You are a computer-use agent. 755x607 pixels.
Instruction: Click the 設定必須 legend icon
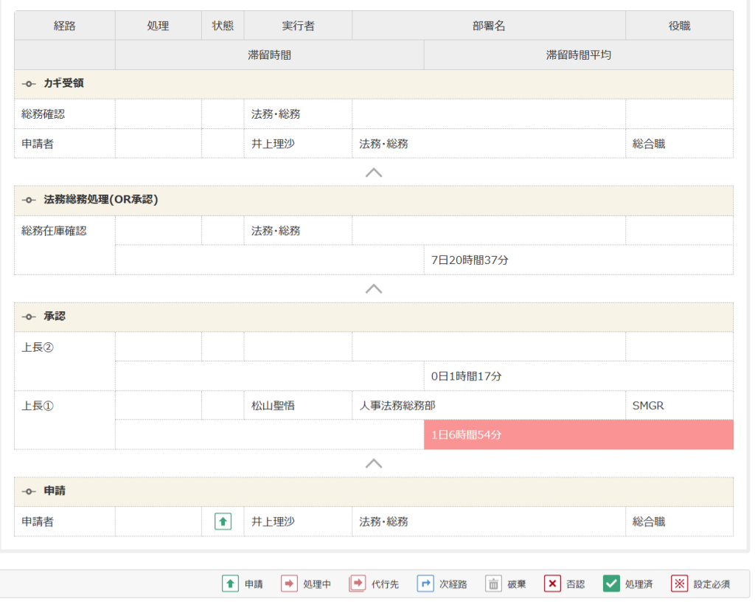(x=679, y=583)
